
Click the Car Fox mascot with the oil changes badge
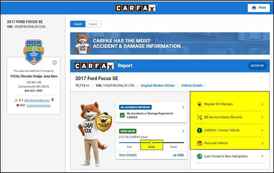point(94,134)
